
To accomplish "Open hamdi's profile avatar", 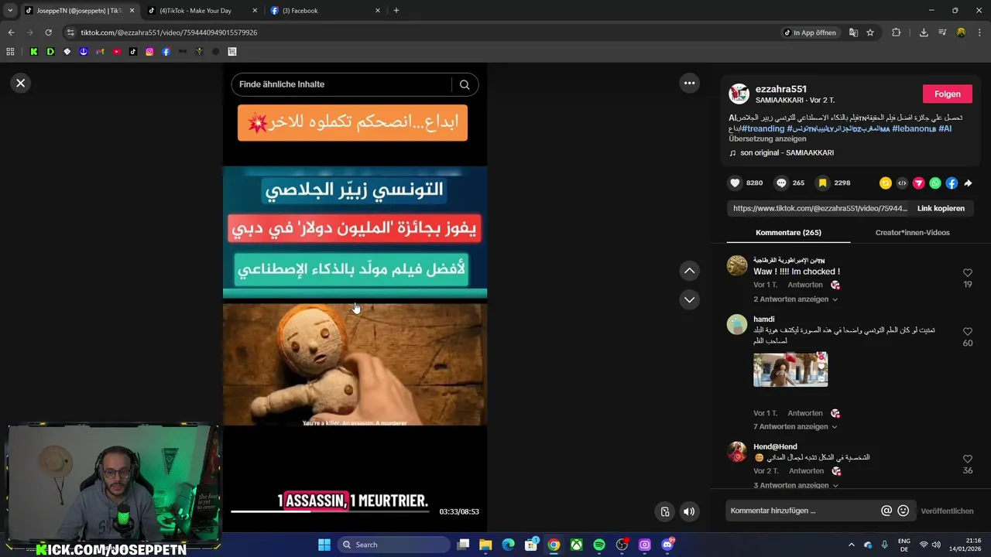I will pyautogui.click(x=737, y=324).
